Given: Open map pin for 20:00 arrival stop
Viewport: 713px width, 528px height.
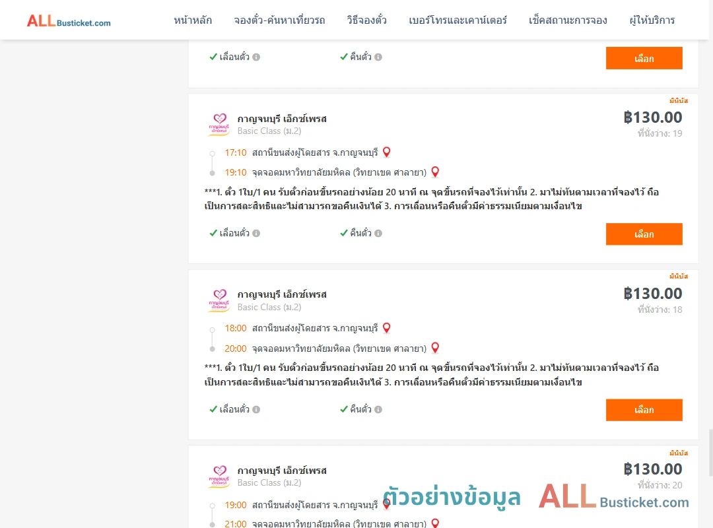Looking at the screenshot, I should click(435, 348).
